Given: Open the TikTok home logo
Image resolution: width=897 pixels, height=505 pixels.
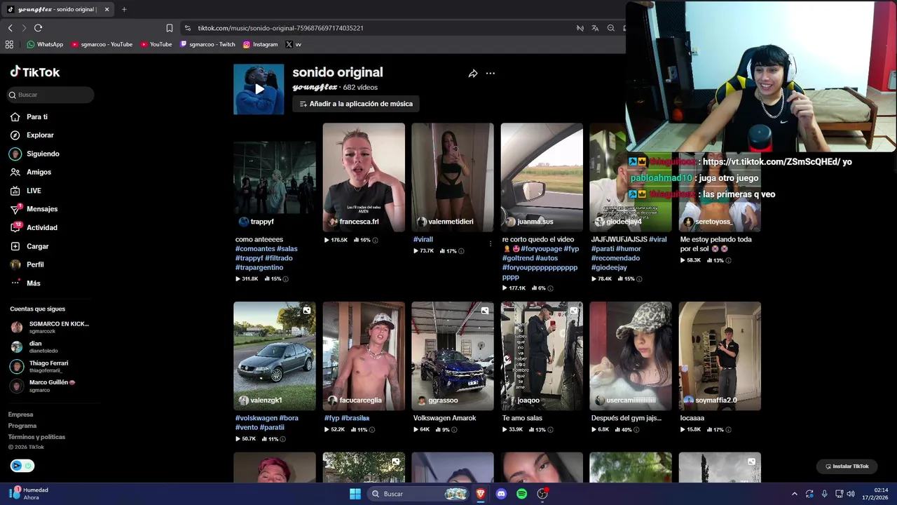Looking at the screenshot, I should 35,72.
